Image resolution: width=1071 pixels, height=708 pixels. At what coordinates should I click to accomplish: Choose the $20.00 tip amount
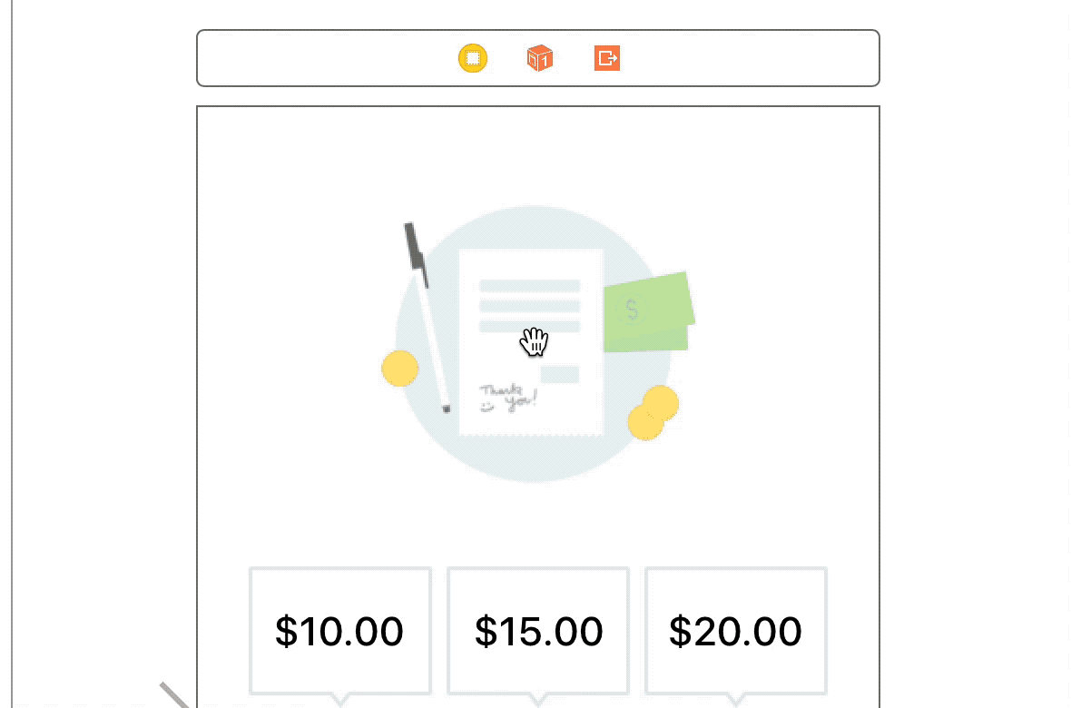pos(735,630)
